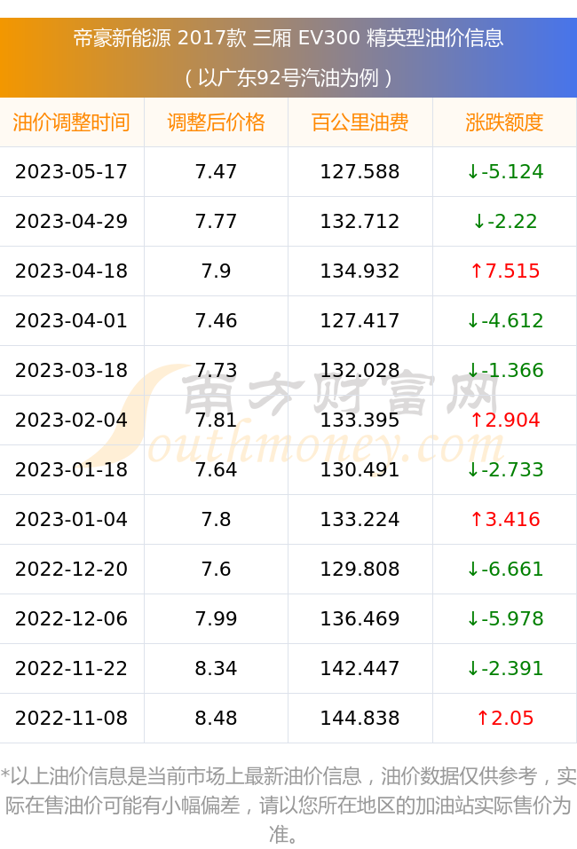
Task: Select the 2022-12-06 date cell
Action: coord(72,618)
